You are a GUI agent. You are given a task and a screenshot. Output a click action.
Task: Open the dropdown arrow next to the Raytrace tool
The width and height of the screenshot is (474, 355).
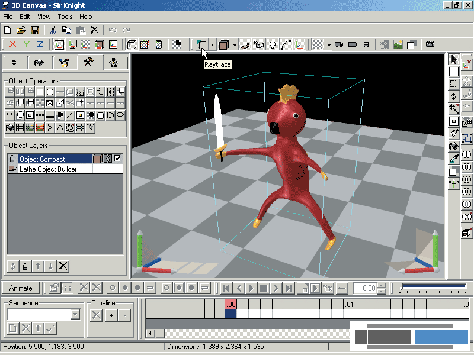pos(212,44)
